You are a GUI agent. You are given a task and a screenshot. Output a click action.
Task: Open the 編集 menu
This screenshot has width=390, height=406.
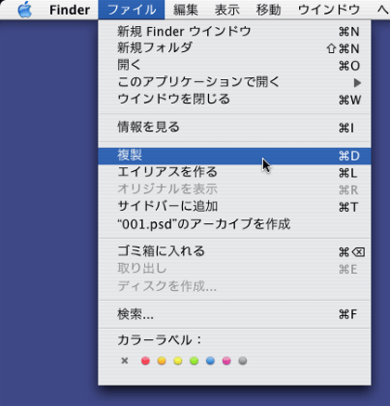pyautogui.click(x=186, y=10)
